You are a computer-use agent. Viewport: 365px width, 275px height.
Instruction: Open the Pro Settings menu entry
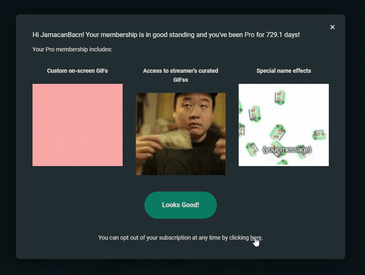pyautogui.click(x=358, y=37)
